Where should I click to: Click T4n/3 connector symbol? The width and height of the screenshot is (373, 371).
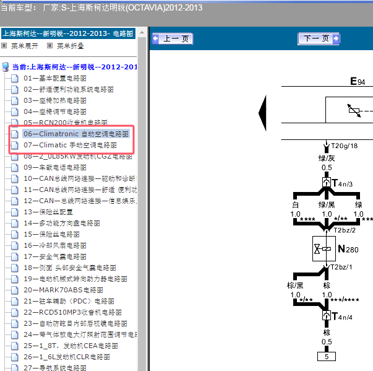tap(327, 183)
